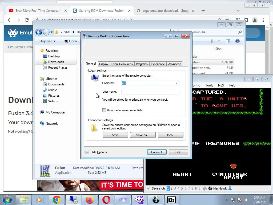
Task: Open Tools menu in the emulator window
Action: [209, 85]
